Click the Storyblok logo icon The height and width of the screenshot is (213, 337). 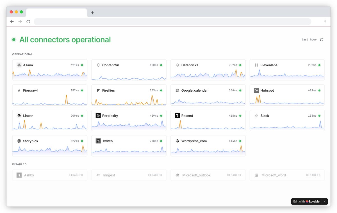tap(19, 141)
